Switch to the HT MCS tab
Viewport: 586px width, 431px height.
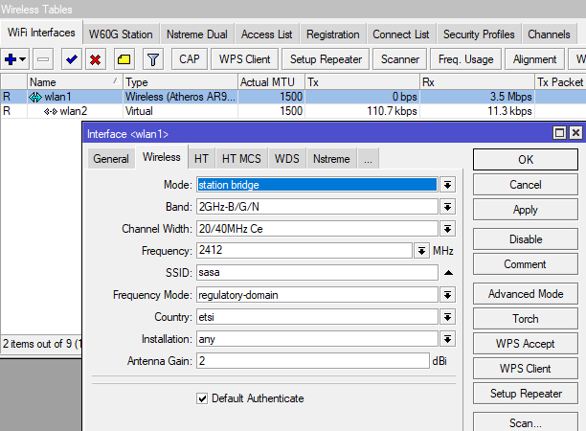(x=240, y=159)
